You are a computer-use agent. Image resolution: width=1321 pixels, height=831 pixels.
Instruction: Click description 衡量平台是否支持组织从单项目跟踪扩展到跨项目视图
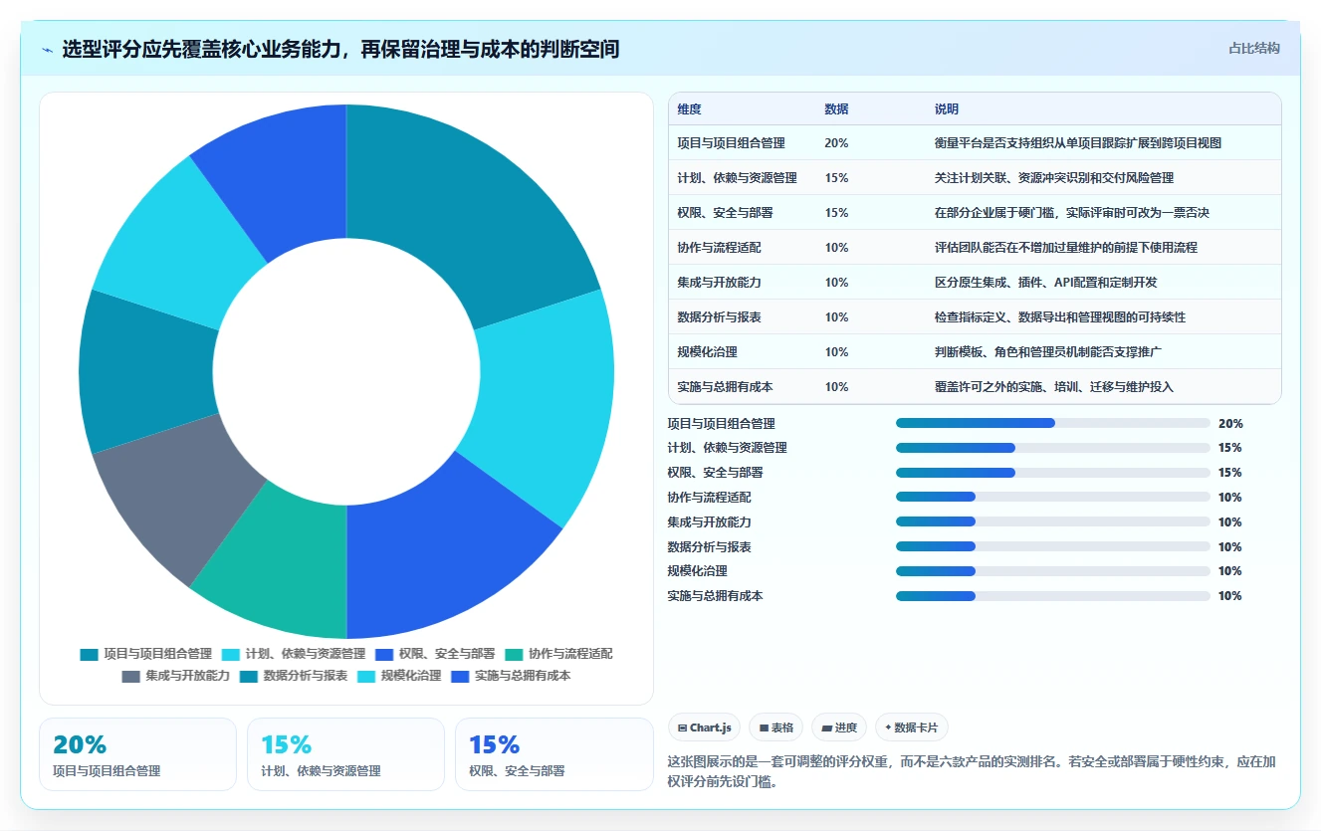(1077, 142)
